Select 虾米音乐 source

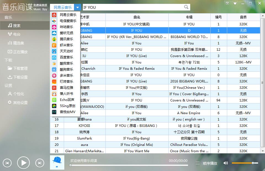click(65, 45)
